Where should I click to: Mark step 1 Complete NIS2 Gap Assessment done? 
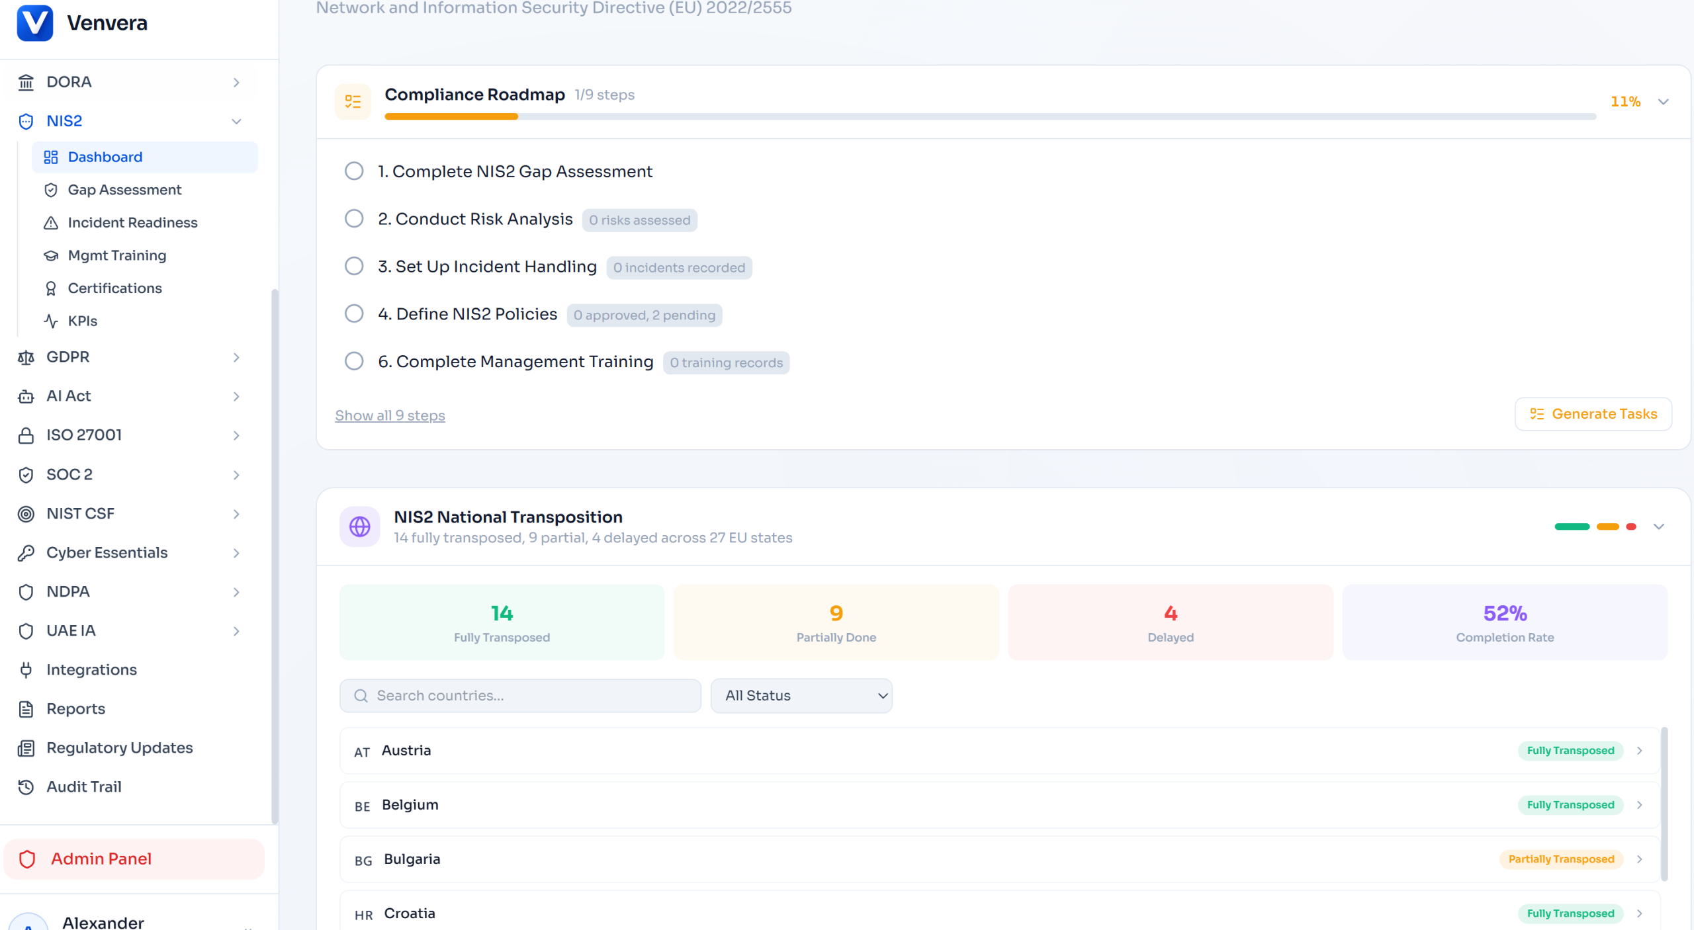pos(354,171)
